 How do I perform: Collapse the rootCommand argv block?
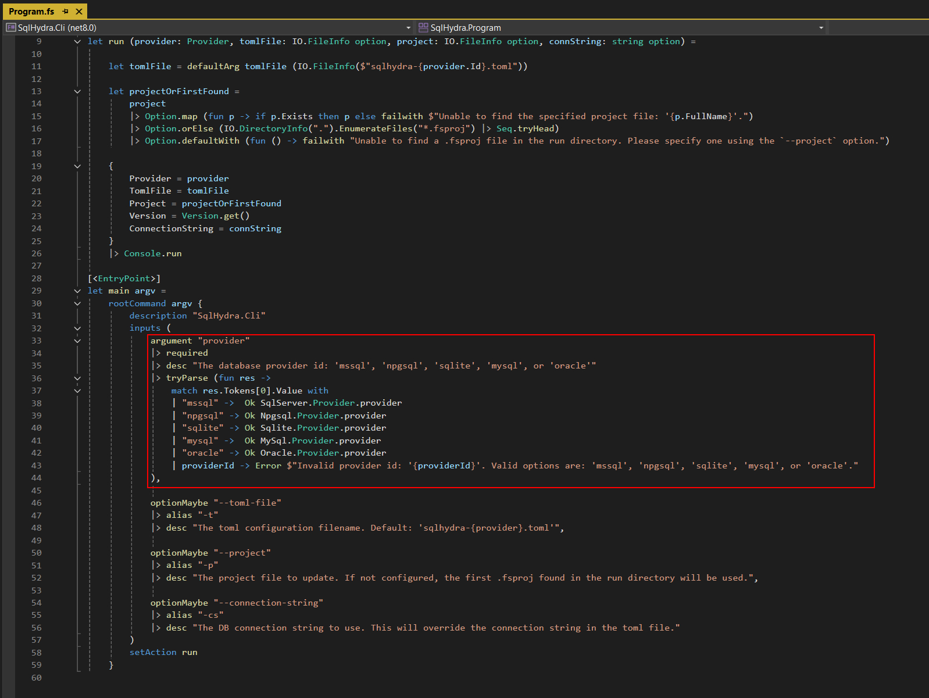[x=77, y=303]
